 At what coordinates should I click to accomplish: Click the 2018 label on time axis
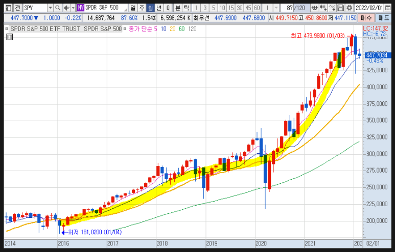pyautogui.click(x=162, y=244)
